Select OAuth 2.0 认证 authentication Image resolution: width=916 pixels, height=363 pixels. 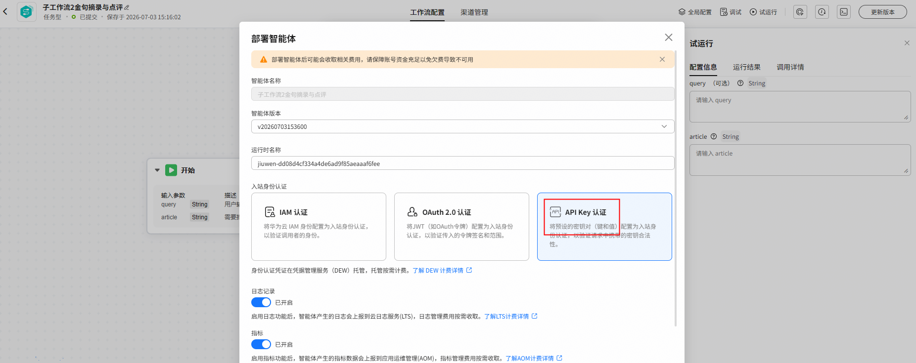[x=461, y=227]
